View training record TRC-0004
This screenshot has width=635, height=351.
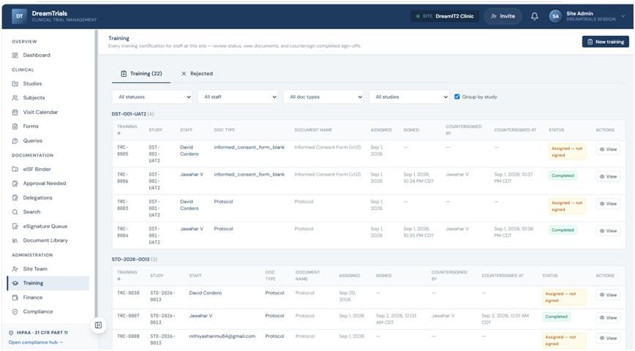tap(608, 231)
